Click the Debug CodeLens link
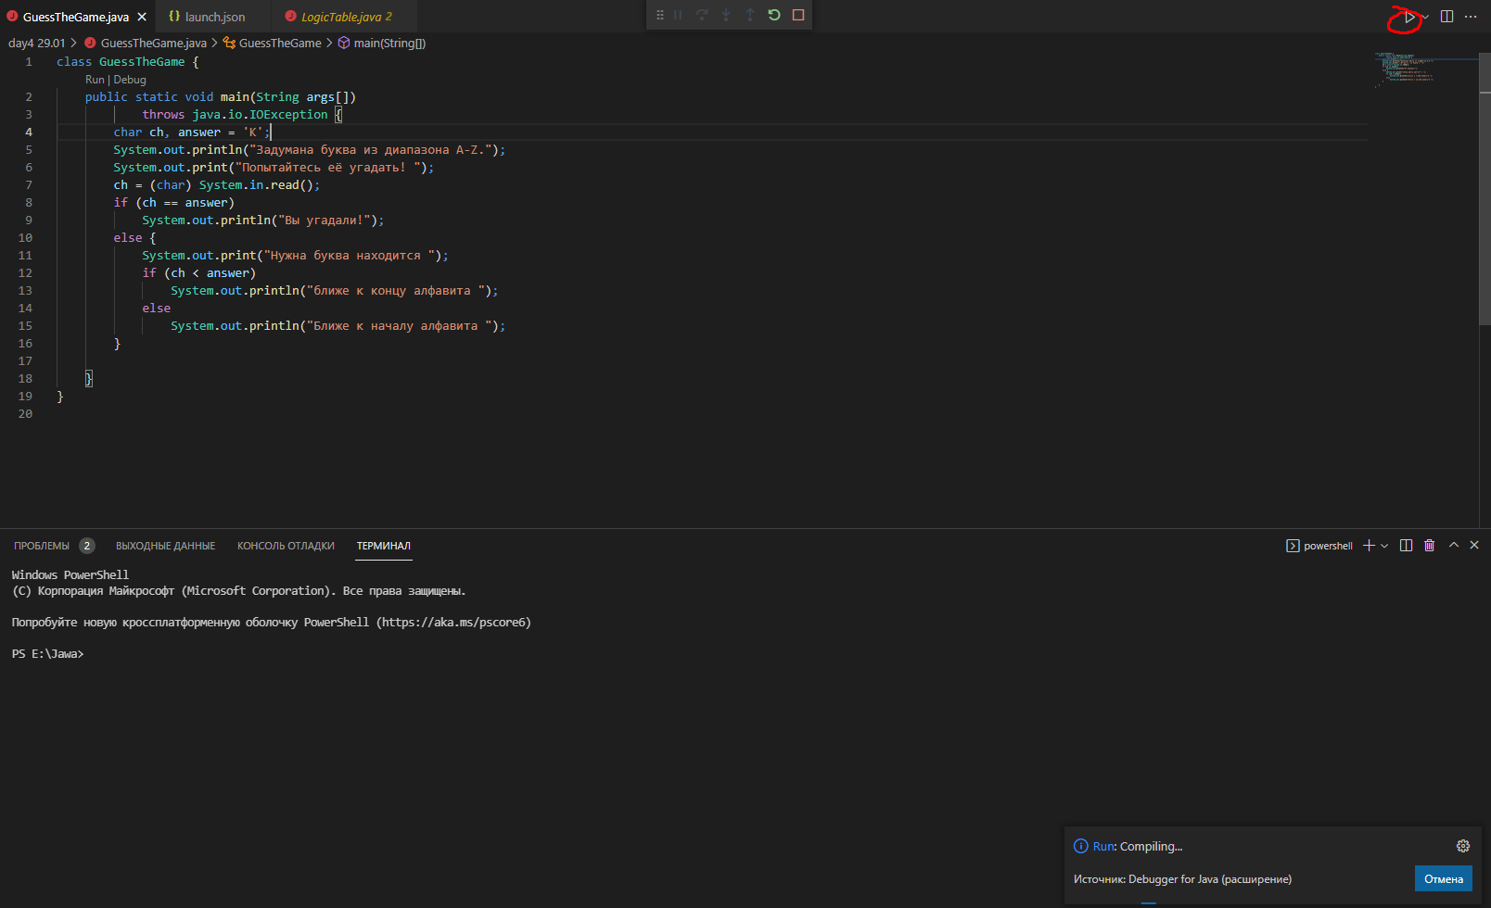The height and width of the screenshot is (908, 1491). point(130,80)
